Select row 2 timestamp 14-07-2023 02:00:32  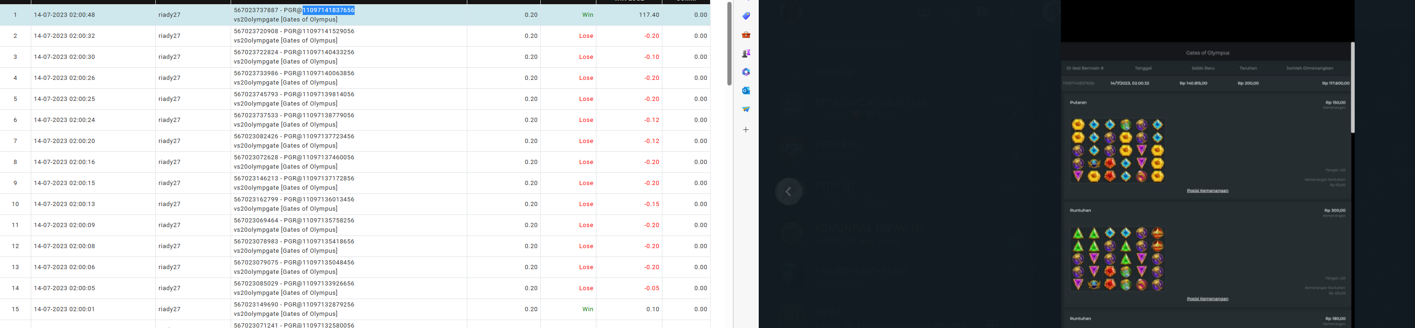[64, 36]
